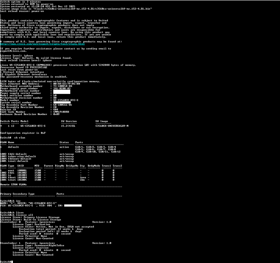
Task: Select the VLAN name 'default'
Action: coord(14,147)
